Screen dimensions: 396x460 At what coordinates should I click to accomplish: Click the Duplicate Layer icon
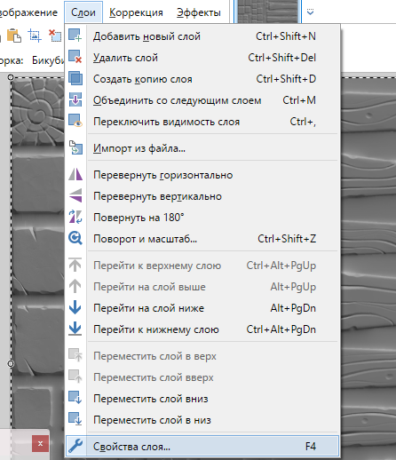(x=75, y=78)
